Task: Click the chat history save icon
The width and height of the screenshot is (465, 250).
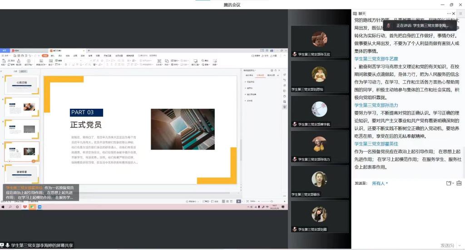Action: click(x=459, y=183)
